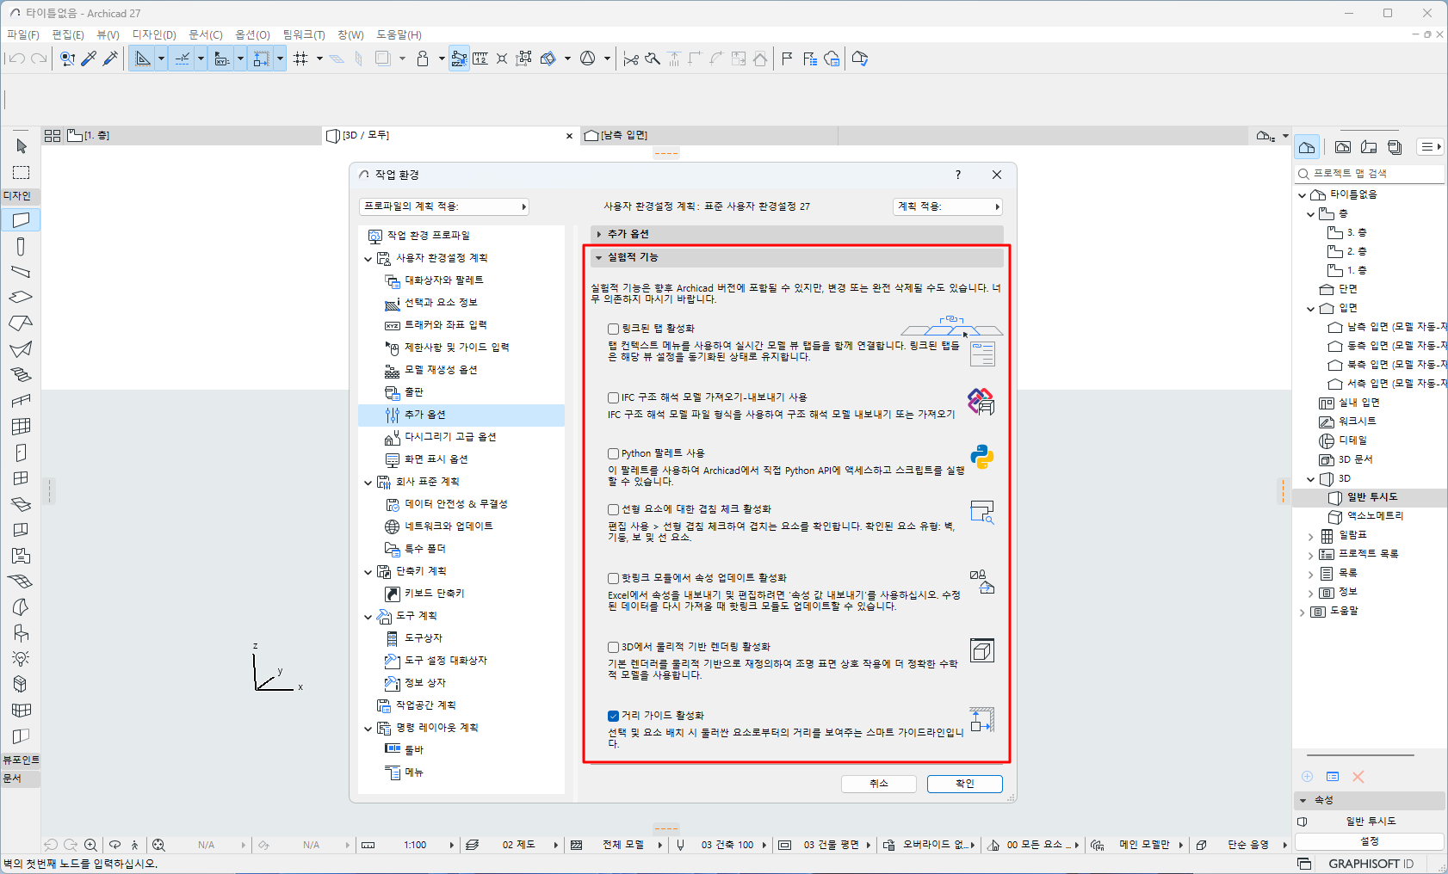Activate the Lamp tool
The height and width of the screenshot is (874, 1448).
[x=22, y=658]
